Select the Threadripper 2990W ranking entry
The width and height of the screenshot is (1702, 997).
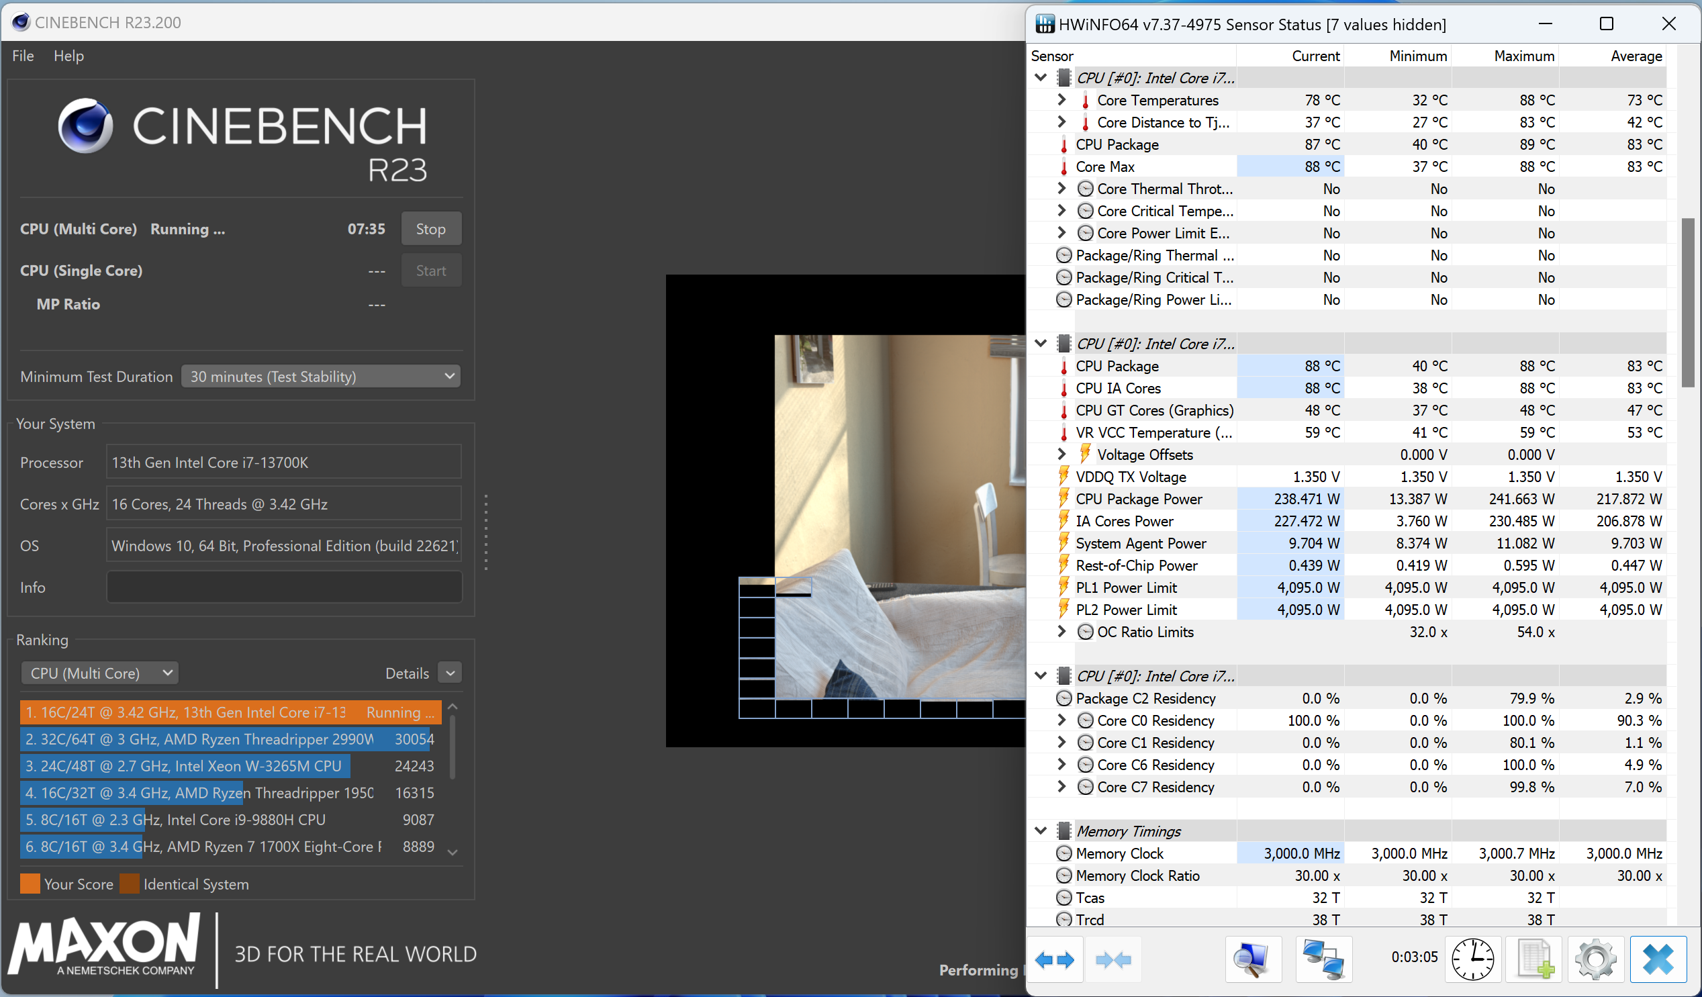click(x=230, y=740)
